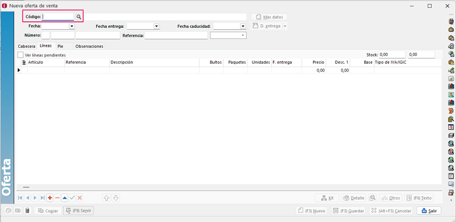The image size is (456, 222).
Task: Switch to the Cabecera tab
Action: tap(27, 47)
